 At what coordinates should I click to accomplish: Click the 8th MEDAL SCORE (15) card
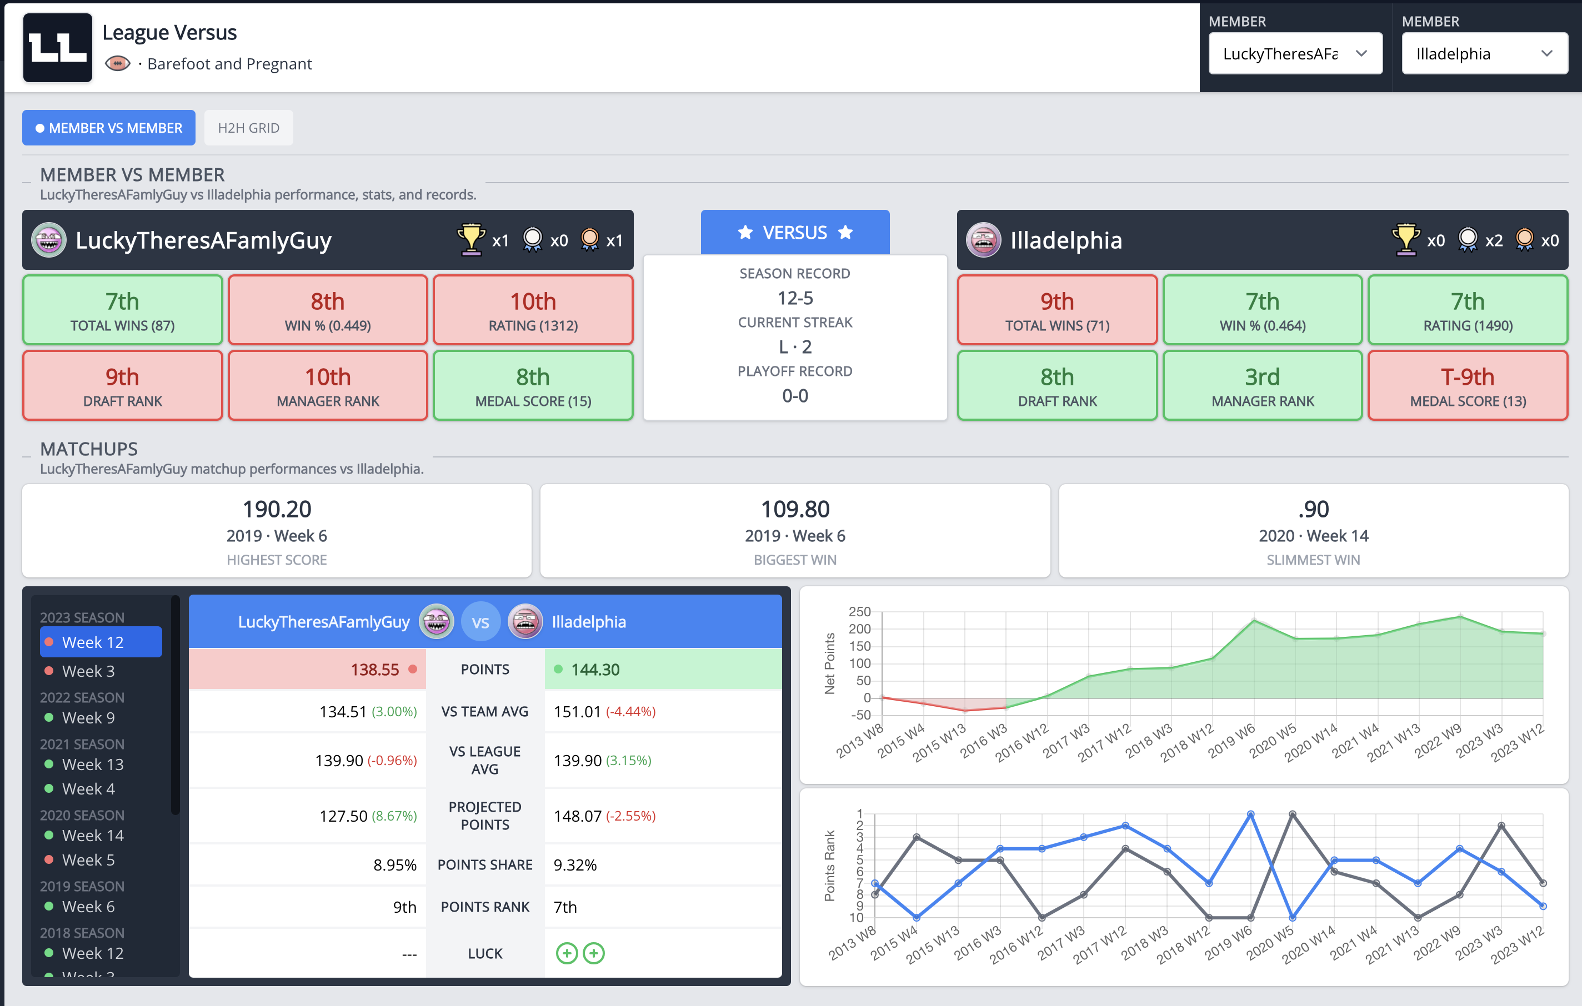point(533,385)
